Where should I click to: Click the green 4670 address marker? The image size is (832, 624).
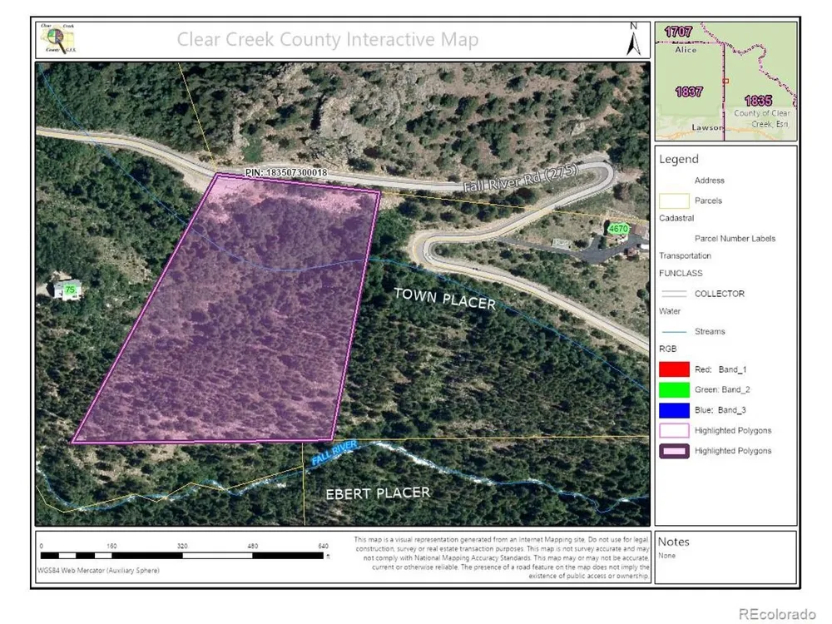pyautogui.click(x=618, y=229)
